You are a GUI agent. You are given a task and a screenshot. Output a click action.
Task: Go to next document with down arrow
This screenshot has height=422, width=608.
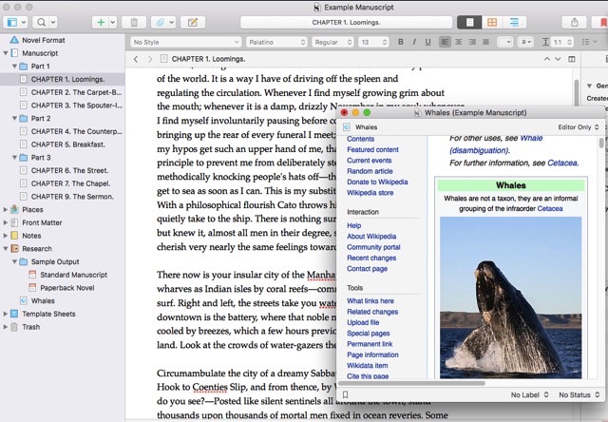click(x=558, y=59)
